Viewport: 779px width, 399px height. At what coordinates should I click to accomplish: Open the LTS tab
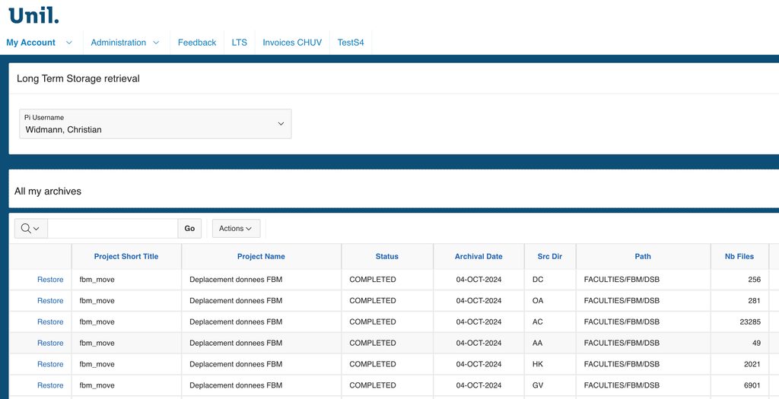[240, 43]
